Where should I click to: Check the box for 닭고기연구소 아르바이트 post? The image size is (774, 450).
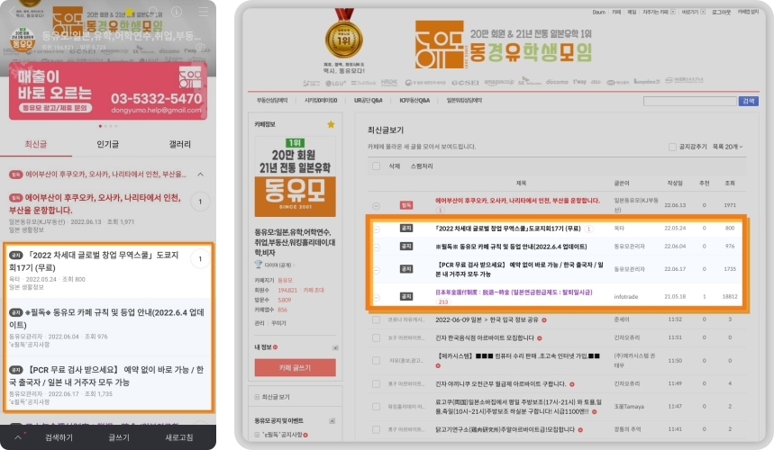tap(376, 429)
